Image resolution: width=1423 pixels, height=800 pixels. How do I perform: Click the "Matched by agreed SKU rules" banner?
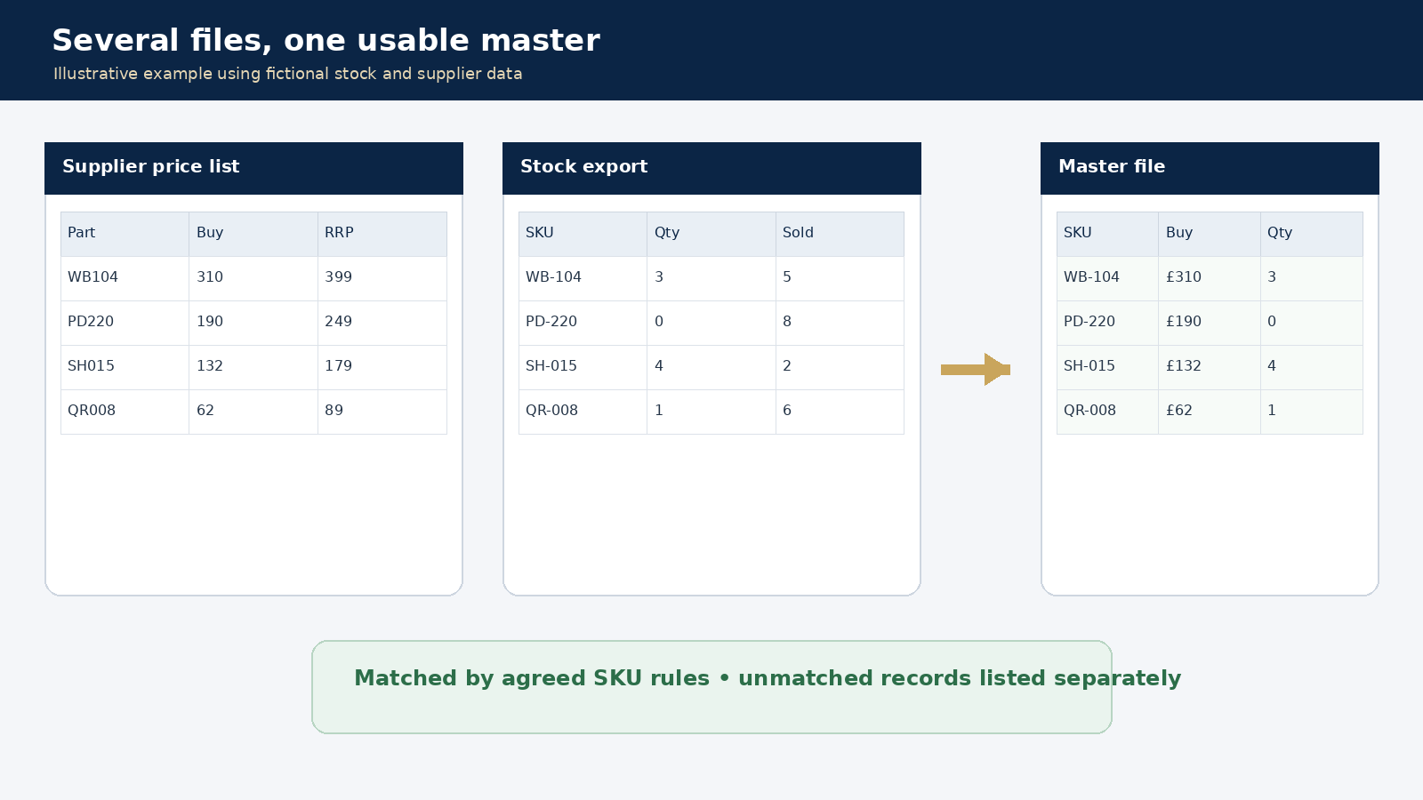point(711,687)
